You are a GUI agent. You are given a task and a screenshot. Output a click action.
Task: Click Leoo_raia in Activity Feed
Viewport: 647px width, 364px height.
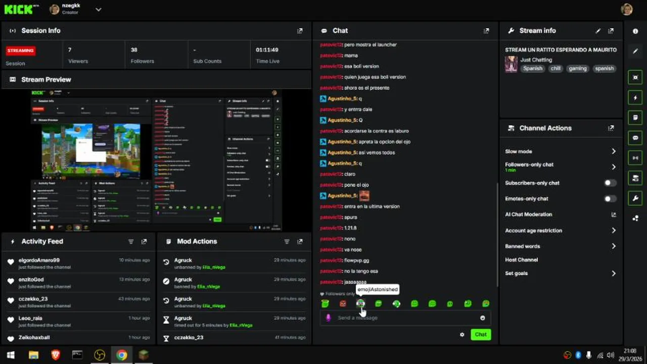30,318
